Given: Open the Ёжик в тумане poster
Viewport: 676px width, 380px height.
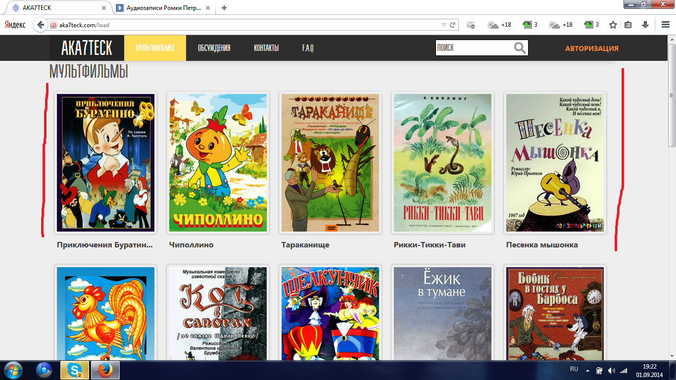Looking at the screenshot, I should (x=442, y=313).
